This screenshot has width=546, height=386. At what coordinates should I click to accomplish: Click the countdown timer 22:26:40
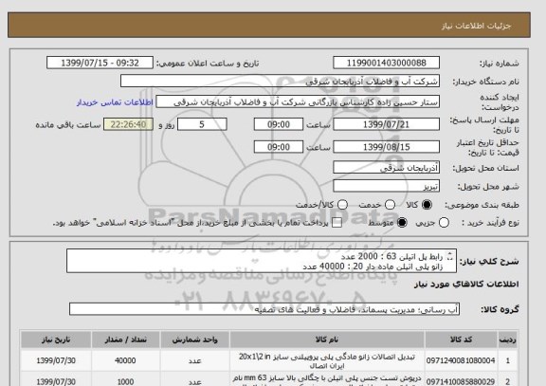point(128,124)
